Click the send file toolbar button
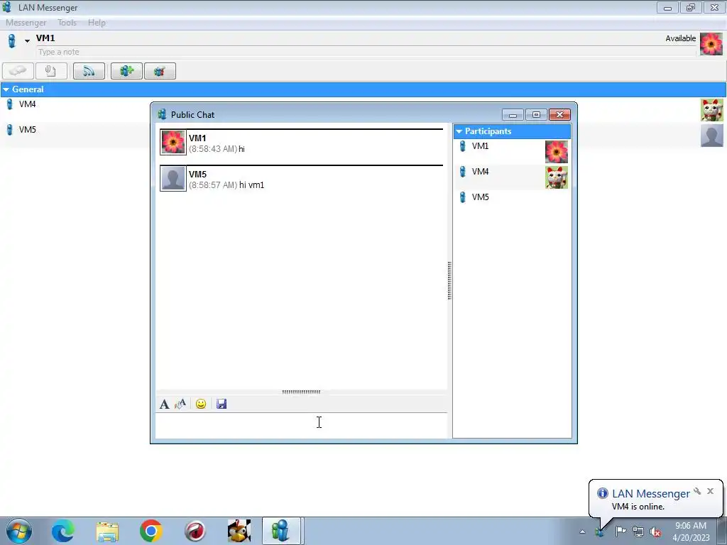The width and height of the screenshot is (727, 545). click(x=51, y=71)
